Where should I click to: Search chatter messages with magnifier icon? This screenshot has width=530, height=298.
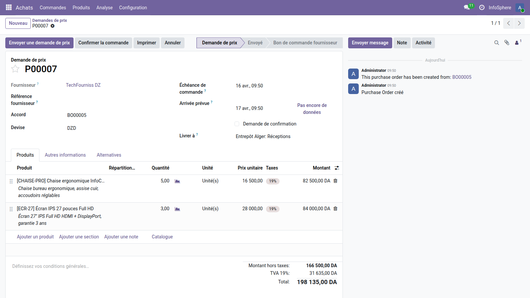point(497,43)
